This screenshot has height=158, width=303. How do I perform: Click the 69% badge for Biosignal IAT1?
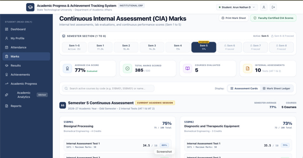(x=164, y=145)
